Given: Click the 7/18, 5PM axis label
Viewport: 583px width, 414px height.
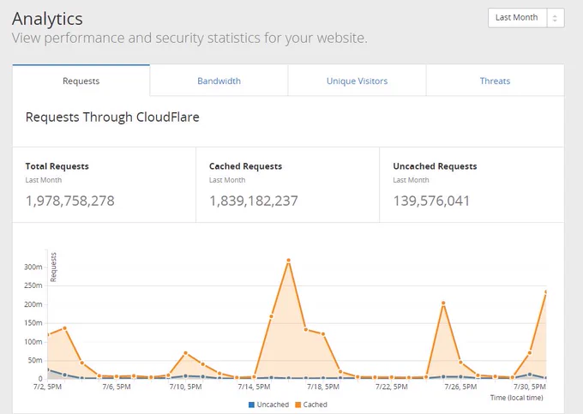Looking at the screenshot, I should 323,387.
